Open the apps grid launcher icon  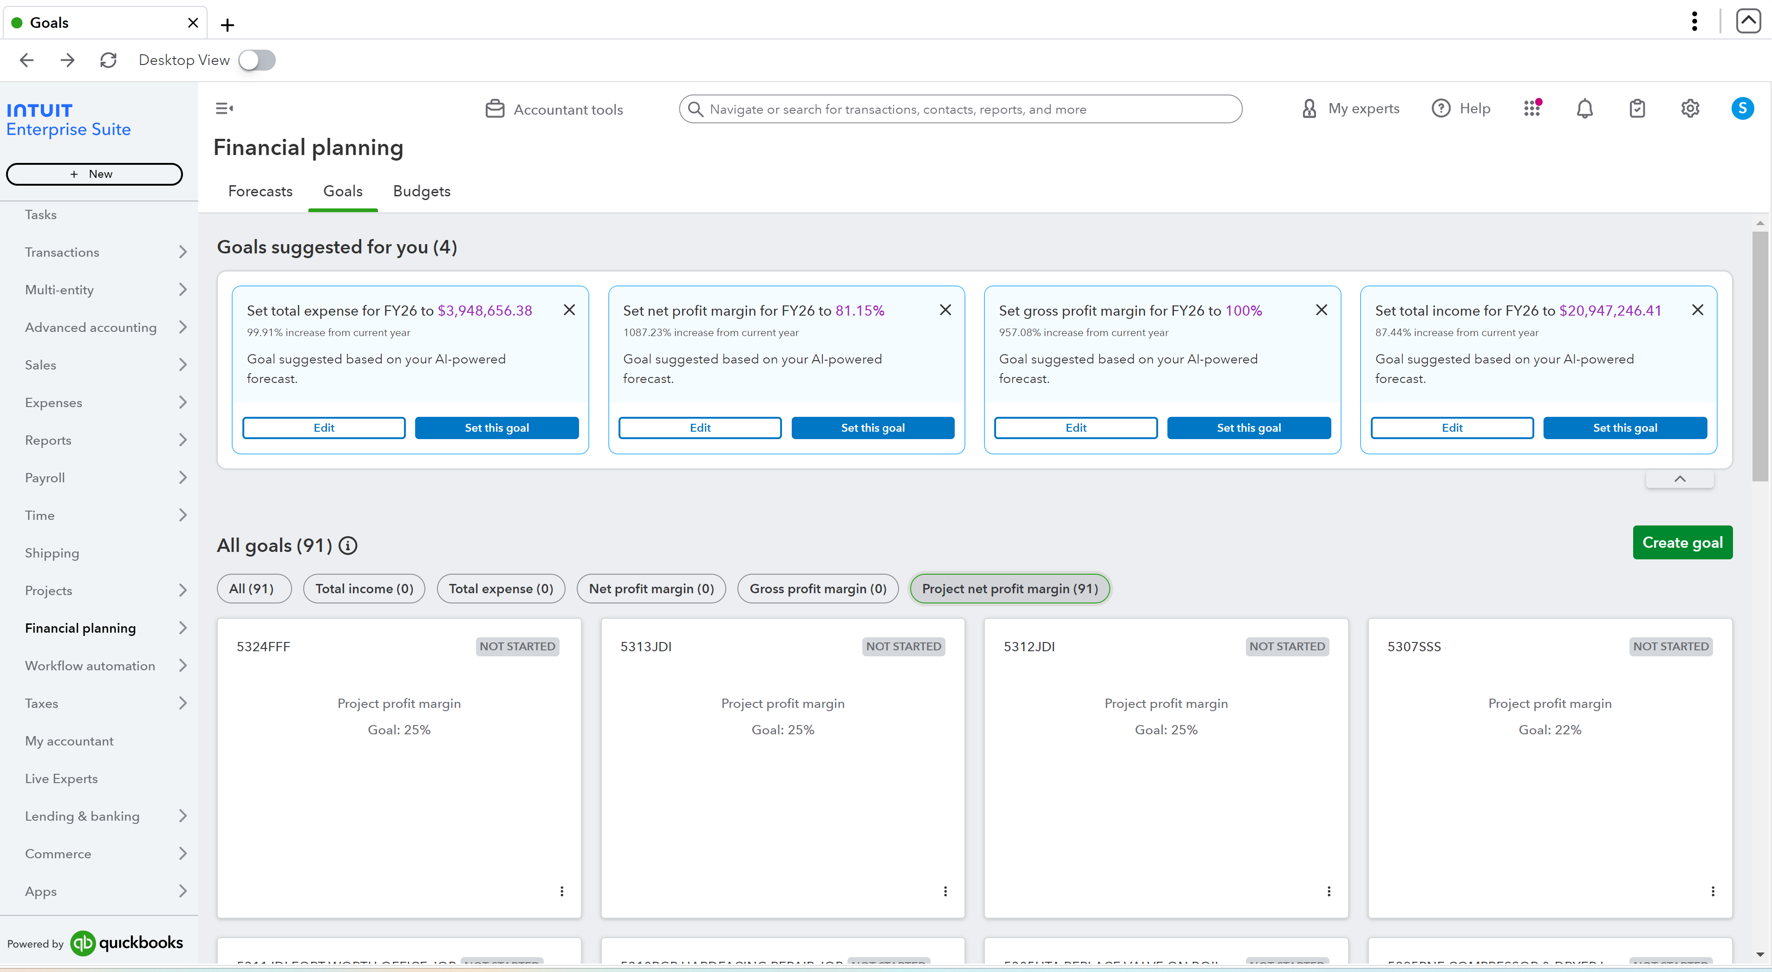click(x=1532, y=109)
